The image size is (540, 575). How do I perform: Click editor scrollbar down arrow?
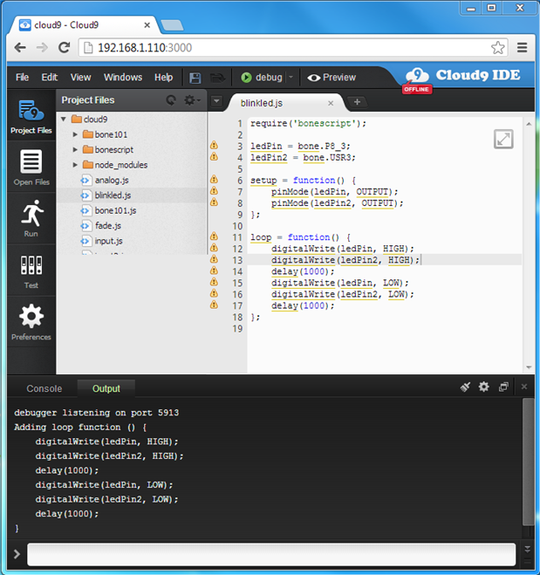529,367
